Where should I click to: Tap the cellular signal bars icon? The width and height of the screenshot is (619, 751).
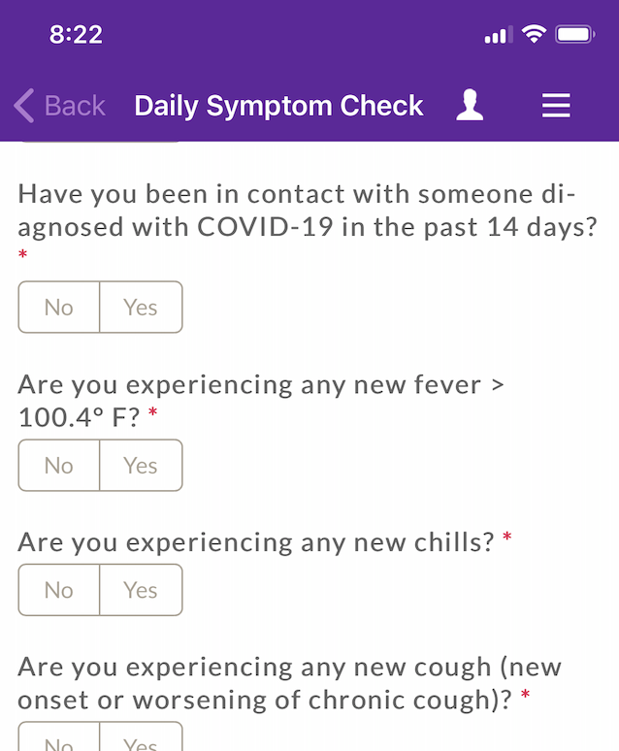coord(499,35)
